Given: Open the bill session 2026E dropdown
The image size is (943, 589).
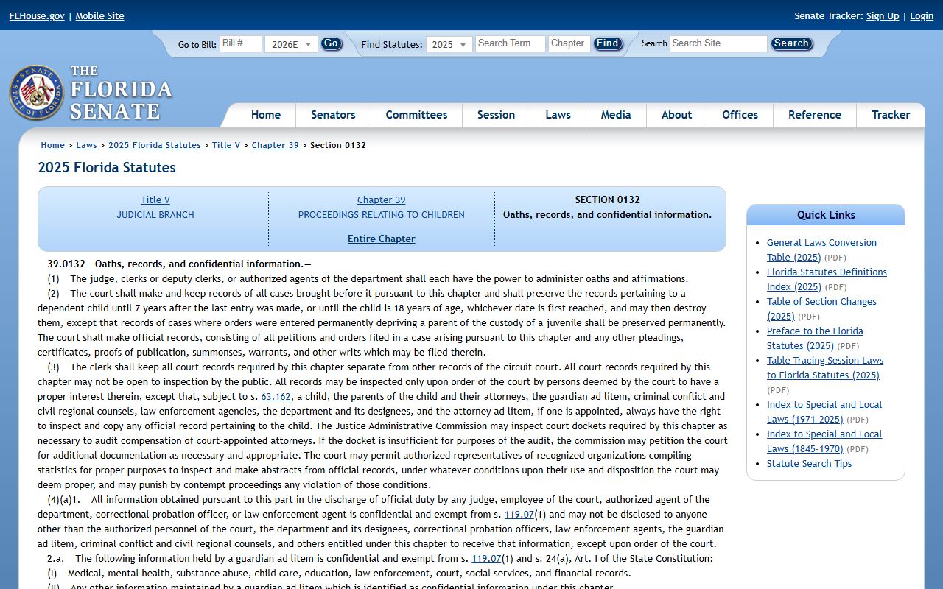Looking at the screenshot, I should (x=291, y=44).
